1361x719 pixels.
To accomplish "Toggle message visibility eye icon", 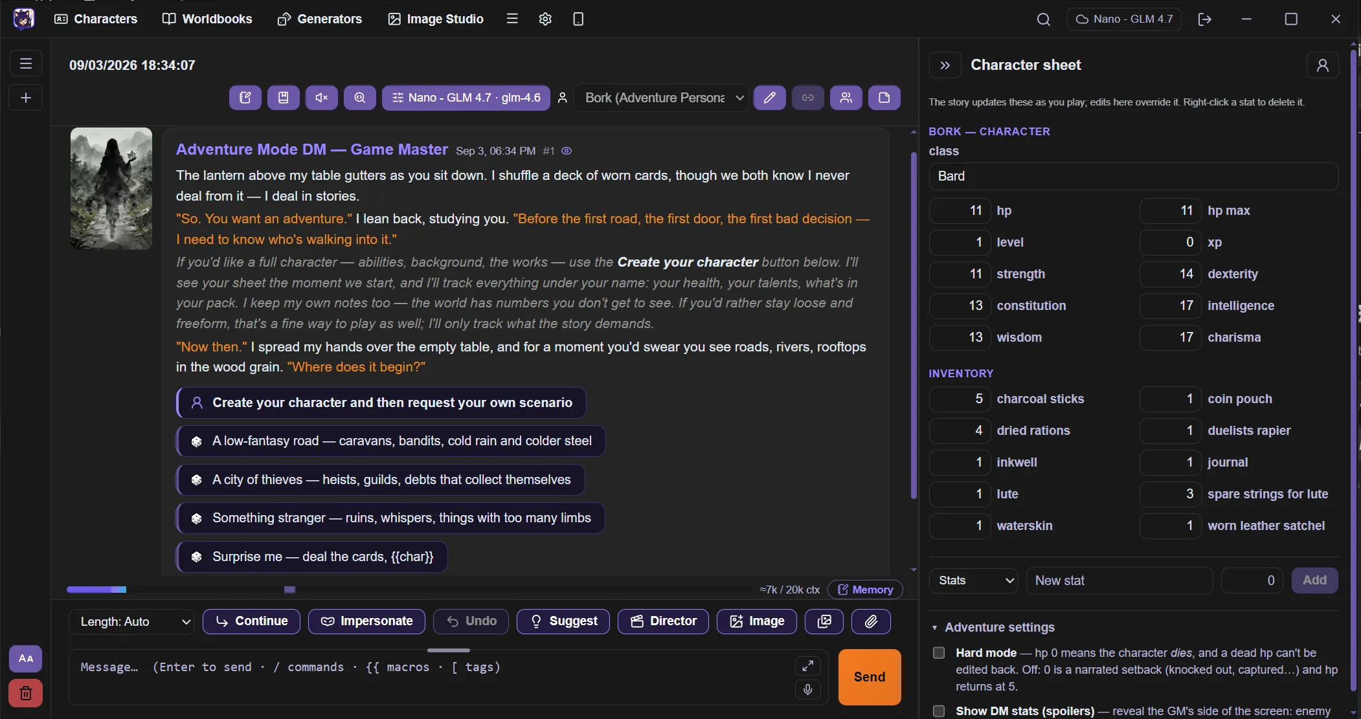I will point(567,151).
